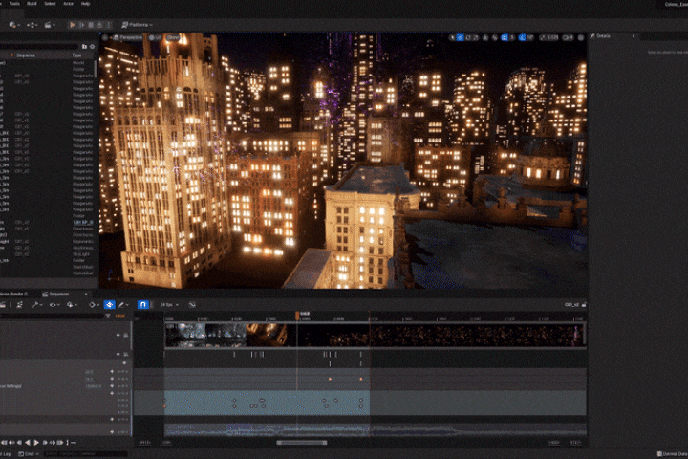The height and width of the screenshot is (459, 688).
Task: Open the Blueprints dropdown in main toolbar
Action: tap(32, 25)
